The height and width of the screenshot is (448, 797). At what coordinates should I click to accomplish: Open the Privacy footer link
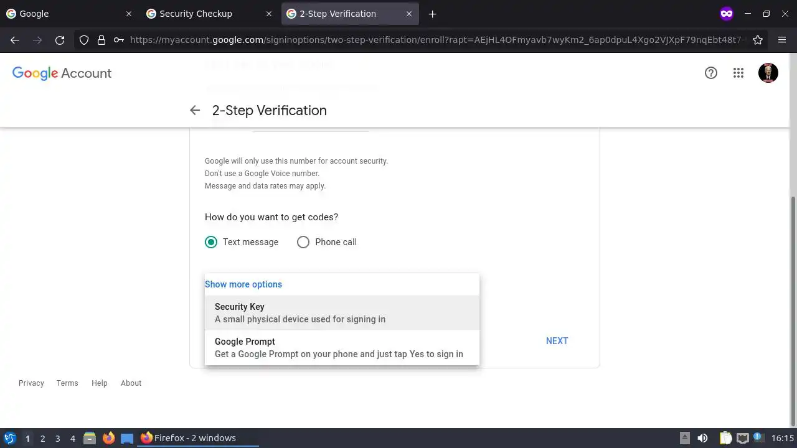[x=31, y=383]
